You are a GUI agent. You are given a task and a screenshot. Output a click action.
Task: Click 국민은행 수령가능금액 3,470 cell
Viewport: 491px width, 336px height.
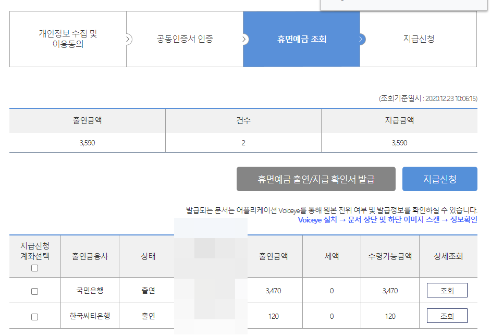click(x=390, y=291)
